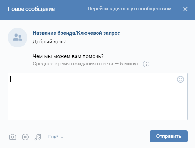Attach a photo with the camera icon
Screen dimensions: 195x148
click(x=12, y=137)
